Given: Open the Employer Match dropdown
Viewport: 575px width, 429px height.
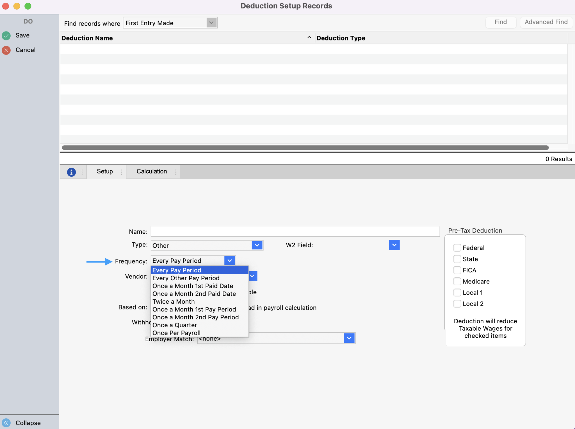Looking at the screenshot, I should click(349, 338).
